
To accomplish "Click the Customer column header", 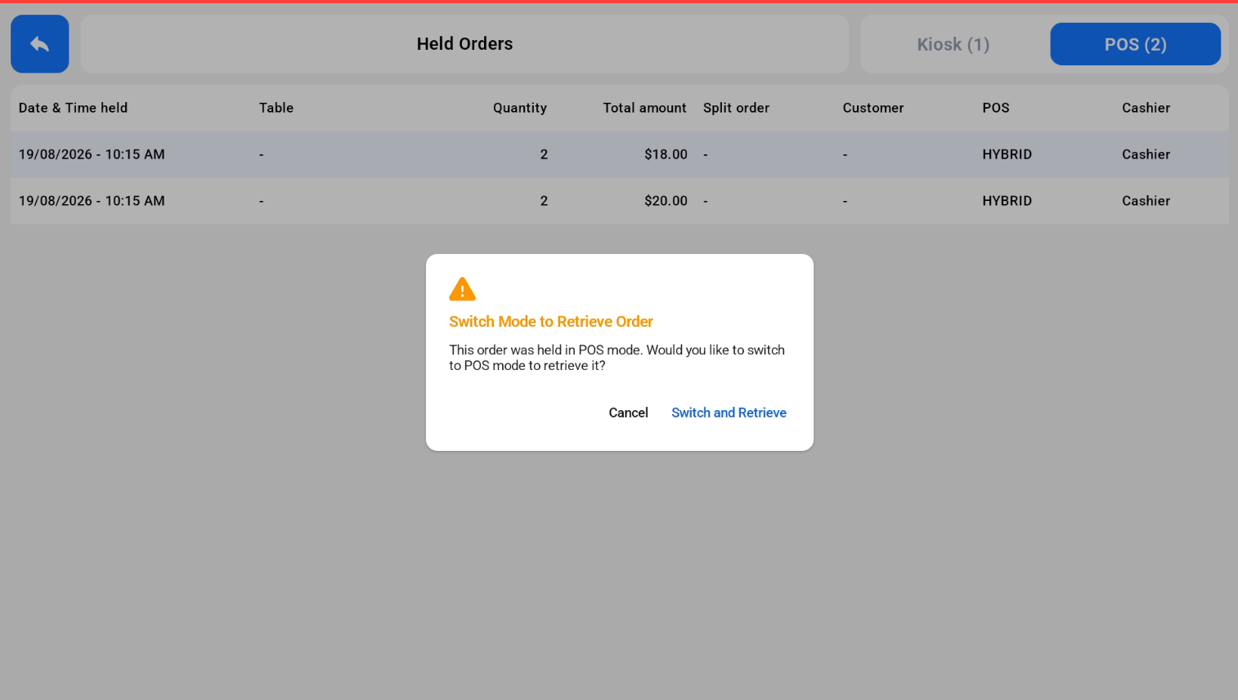I will [873, 108].
